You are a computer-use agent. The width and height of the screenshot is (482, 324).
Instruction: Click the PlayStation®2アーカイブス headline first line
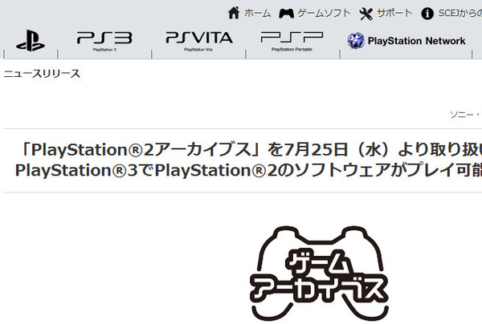[250, 150]
